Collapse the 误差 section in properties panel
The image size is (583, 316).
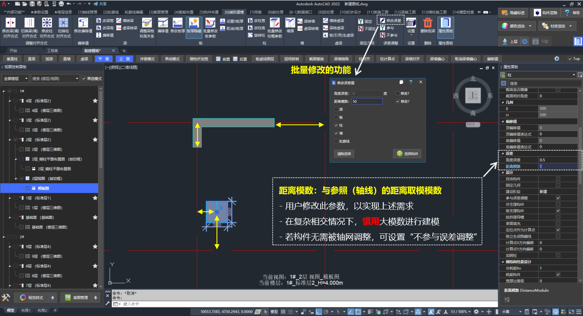click(x=503, y=153)
